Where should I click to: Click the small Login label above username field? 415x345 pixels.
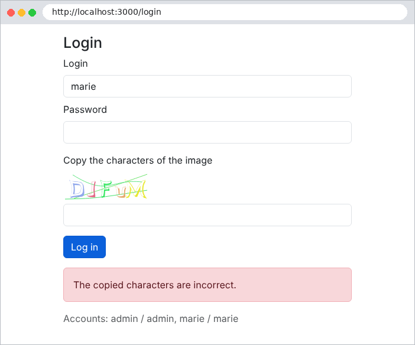point(76,64)
